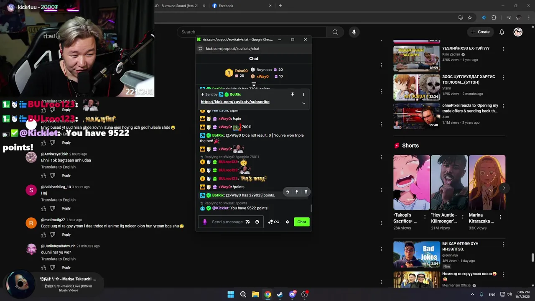
Task: Open YouTube notifications bell
Action: (502, 32)
